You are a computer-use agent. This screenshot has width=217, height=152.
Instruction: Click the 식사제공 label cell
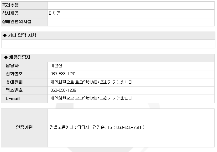[24, 13]
